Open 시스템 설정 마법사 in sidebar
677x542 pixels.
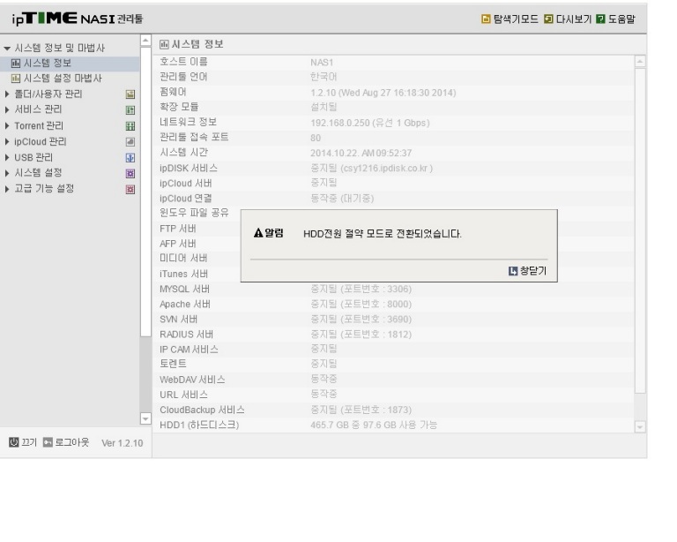tap(63, 79)
